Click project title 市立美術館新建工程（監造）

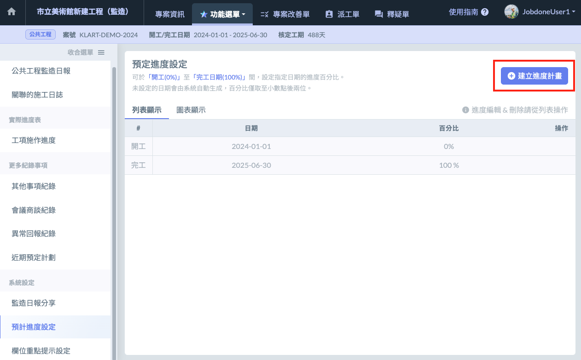tap(83, 11)
